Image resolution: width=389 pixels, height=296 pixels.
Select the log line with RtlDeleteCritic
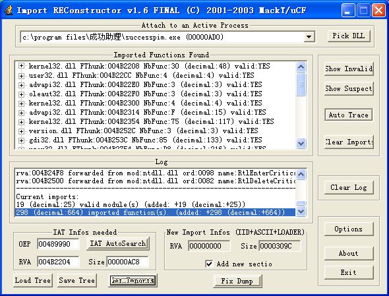[x=156, y=181]
